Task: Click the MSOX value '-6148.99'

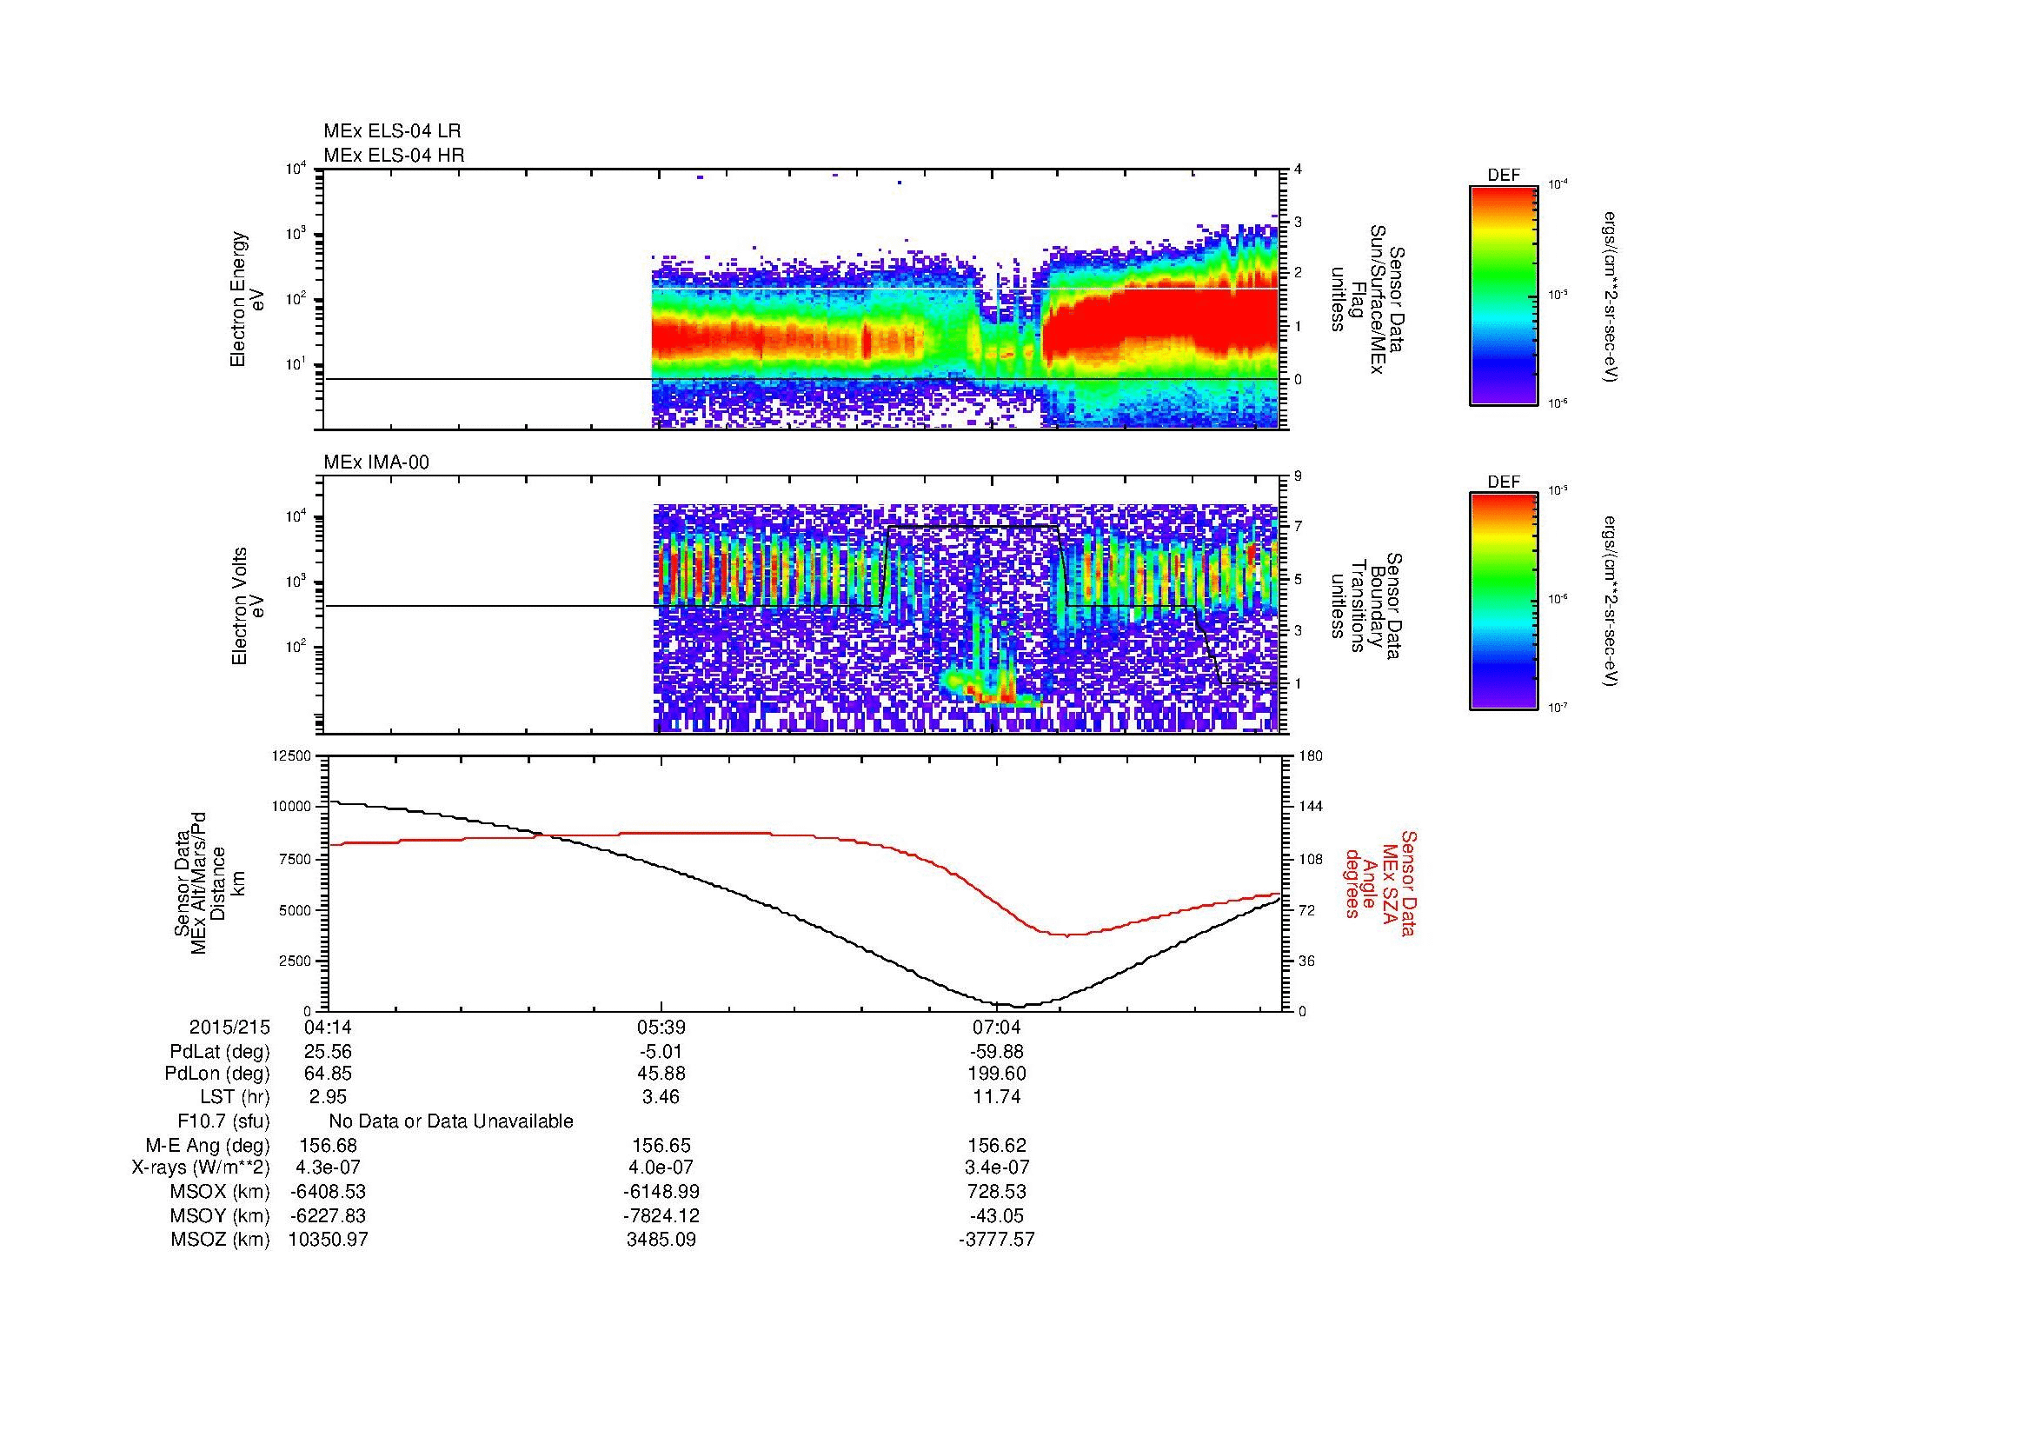Action: point(661,1192)
